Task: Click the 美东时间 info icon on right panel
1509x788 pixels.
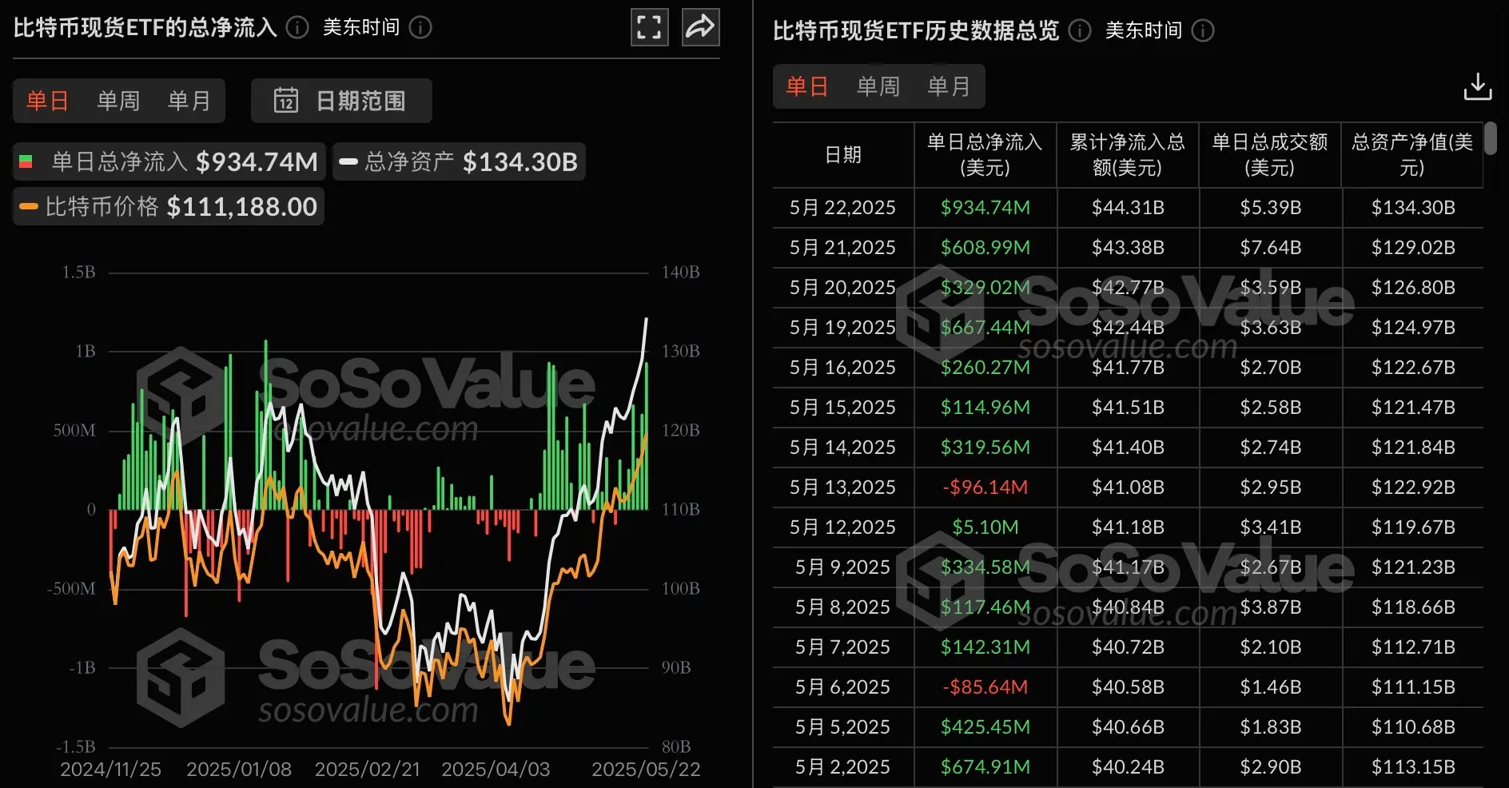Action: point(1203,32)
